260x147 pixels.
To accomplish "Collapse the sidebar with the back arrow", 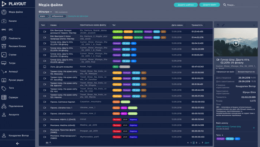I will tap(17, 144).
